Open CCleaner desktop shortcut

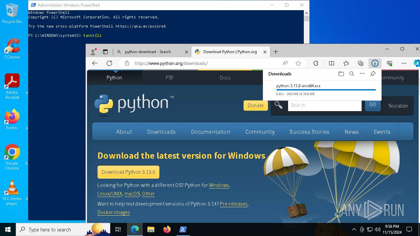[12, 49]
